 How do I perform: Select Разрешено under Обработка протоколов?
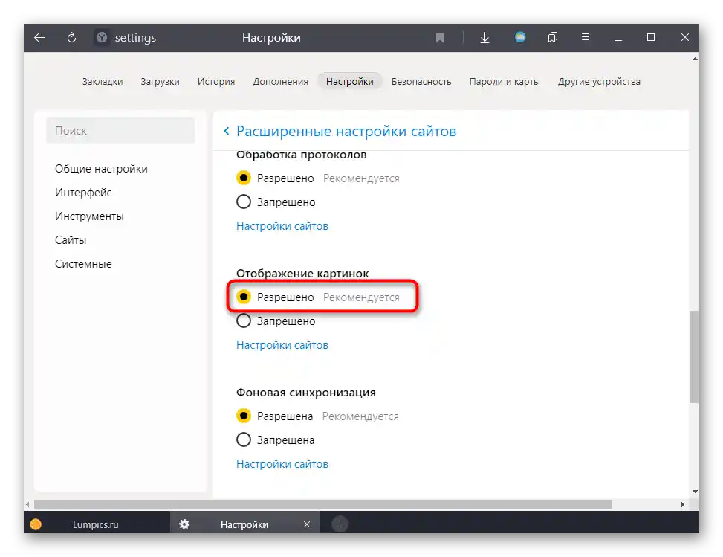click(x=244, y=178)
